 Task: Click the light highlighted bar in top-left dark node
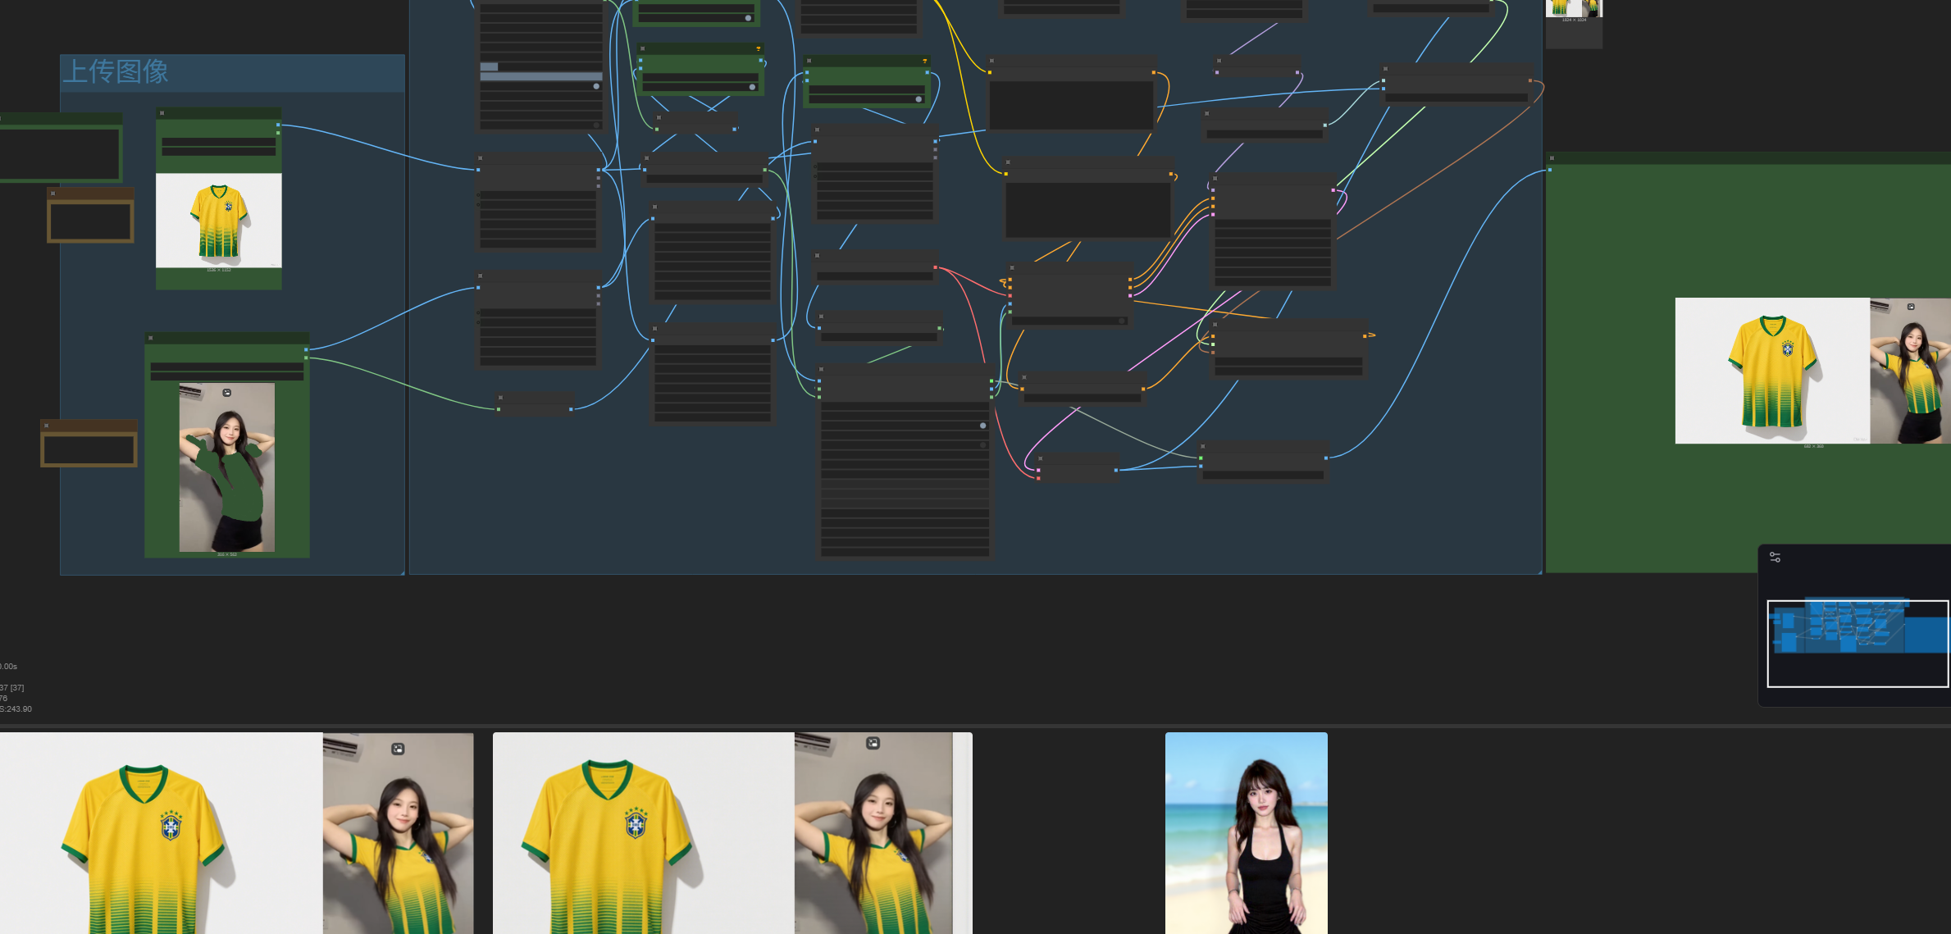(x=540, y=76)
